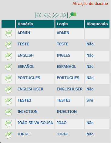
Task: Click the TESTE user name
Action: click(23, 44)
